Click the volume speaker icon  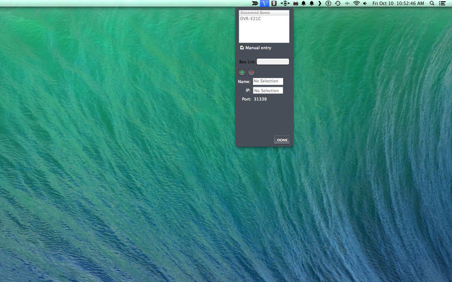[x=365, y=3]
